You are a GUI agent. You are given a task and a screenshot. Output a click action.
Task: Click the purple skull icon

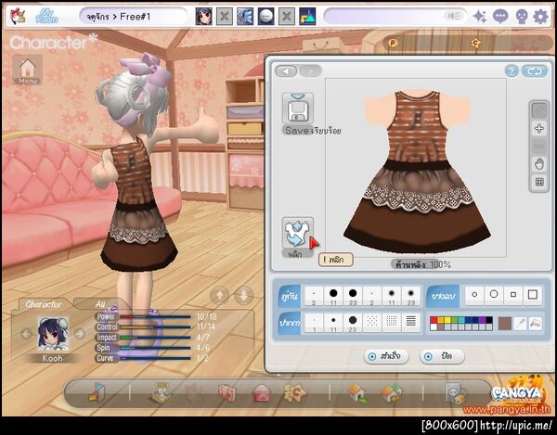[521, 17]
